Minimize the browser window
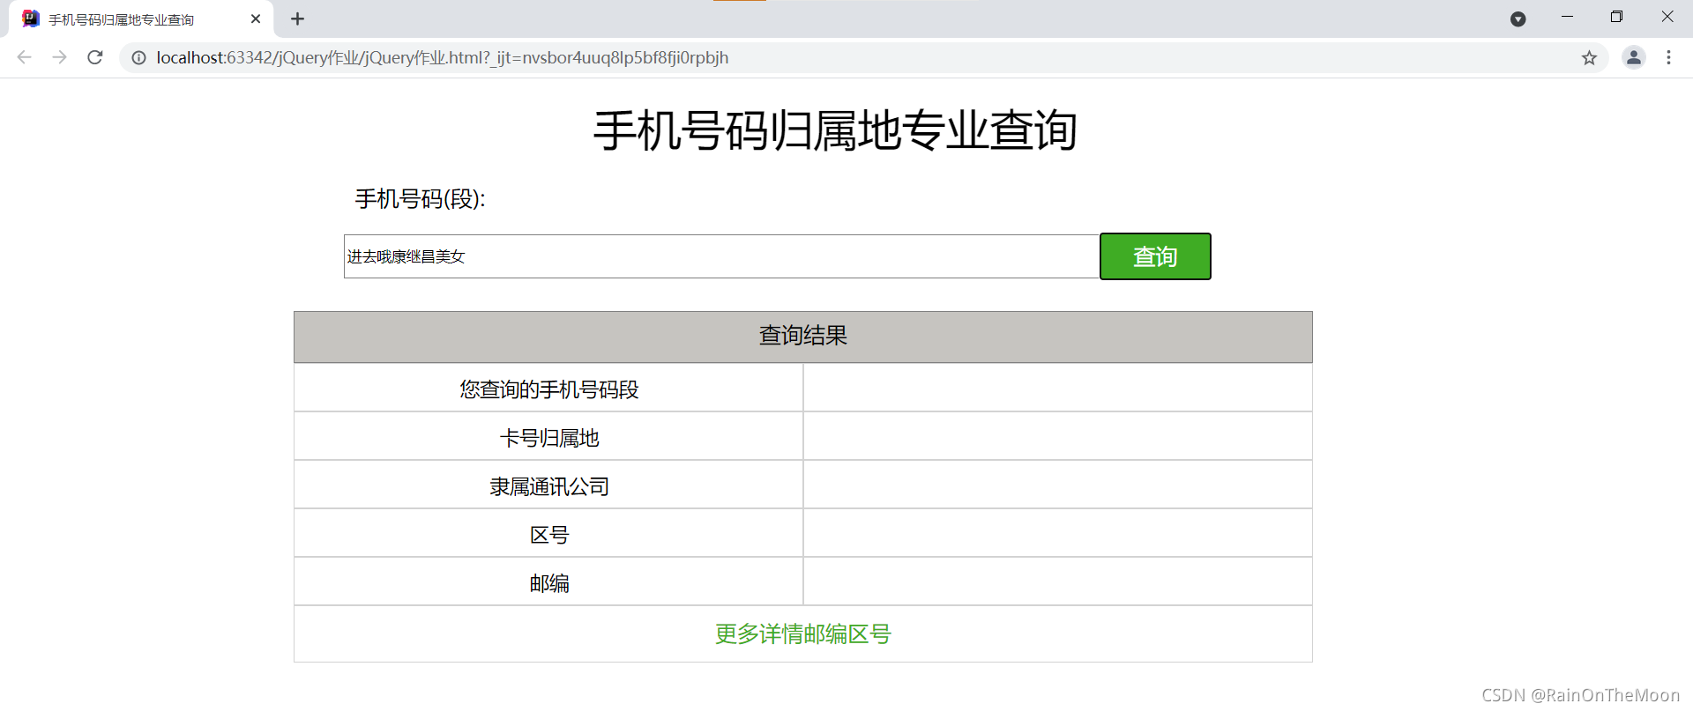This screenshot has width=1693, height=711. click(x=1567, y=17)
